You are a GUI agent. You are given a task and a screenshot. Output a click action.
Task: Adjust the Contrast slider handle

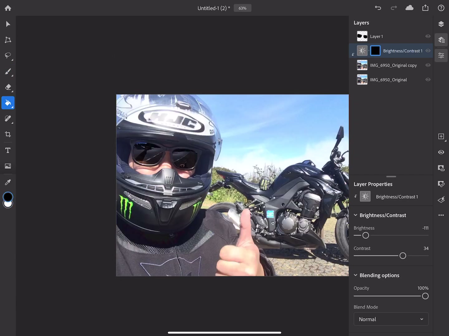[x=403, y=256]
